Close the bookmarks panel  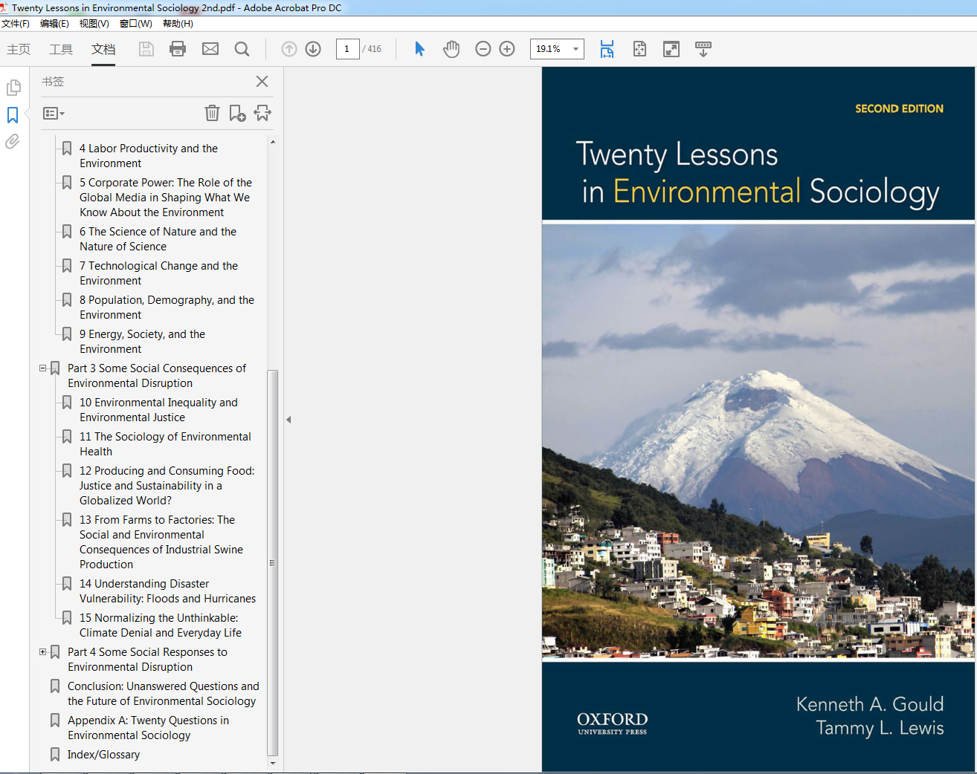tap(262, 82)
